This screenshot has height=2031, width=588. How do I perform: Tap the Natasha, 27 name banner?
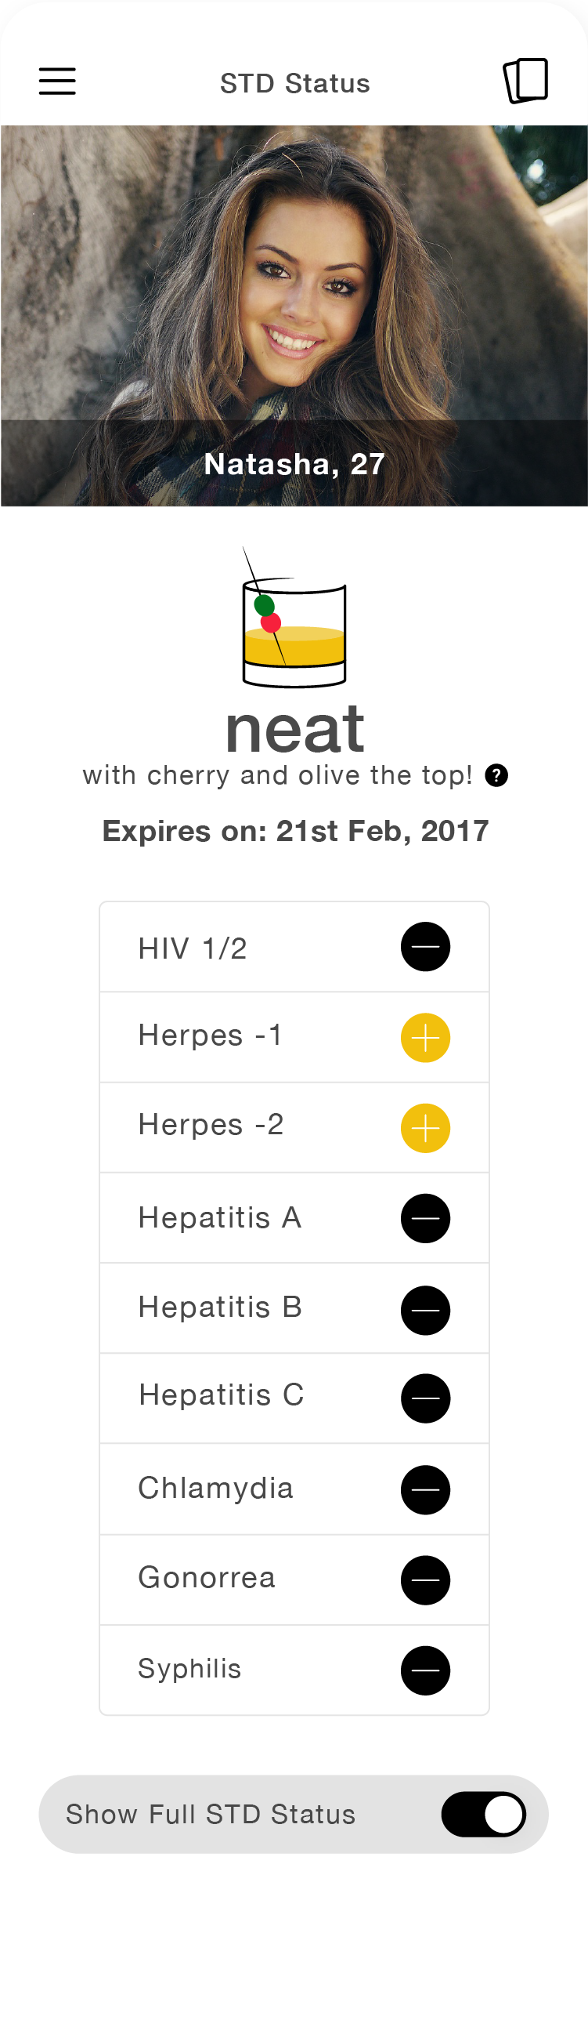pyautogui.click(x=294, y=463)
